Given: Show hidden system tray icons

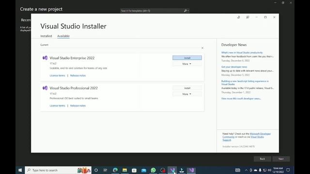Looking at the screenshot, I should pos(246,170).
